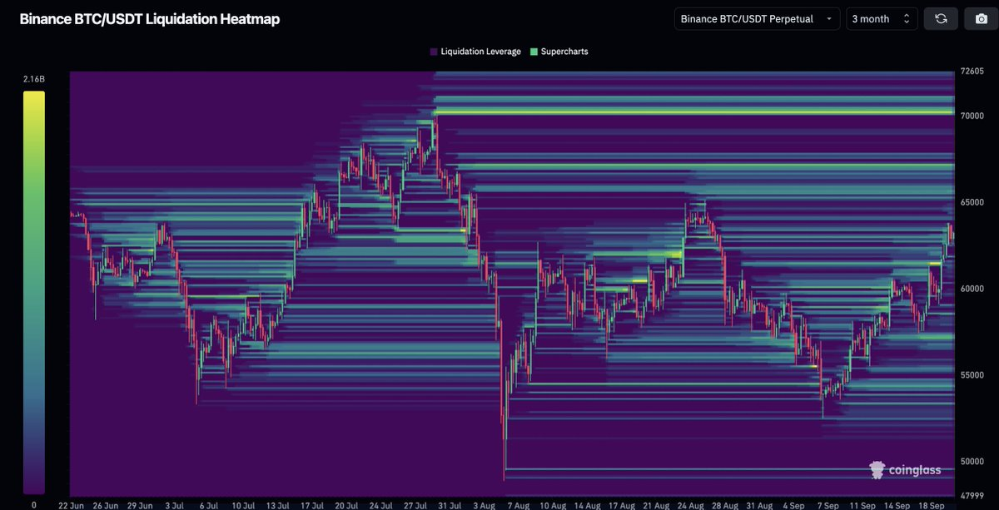This screenshot has width=999, height=510.
Task: Click the 4 Sep date axis label
Action: coord(793,505)
